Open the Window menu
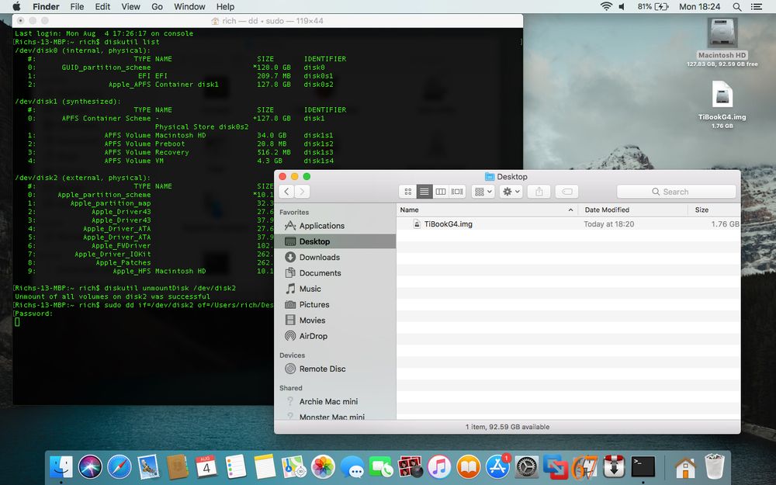 click(189, 6)
